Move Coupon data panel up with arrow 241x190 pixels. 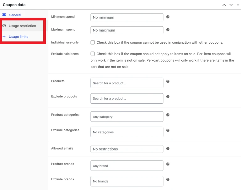[x=224, y=5]
